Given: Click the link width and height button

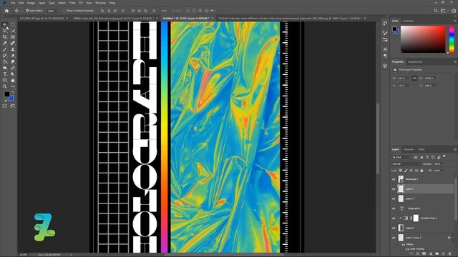Looking at the screenshot, I should coord(414,78).
